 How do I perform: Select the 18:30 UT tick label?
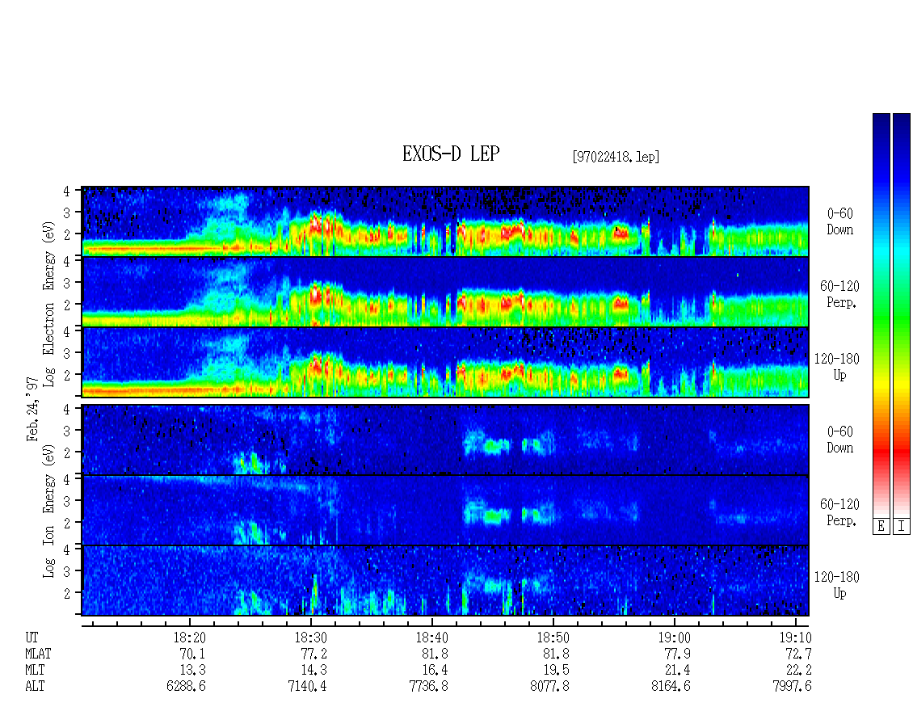(312, 638)
